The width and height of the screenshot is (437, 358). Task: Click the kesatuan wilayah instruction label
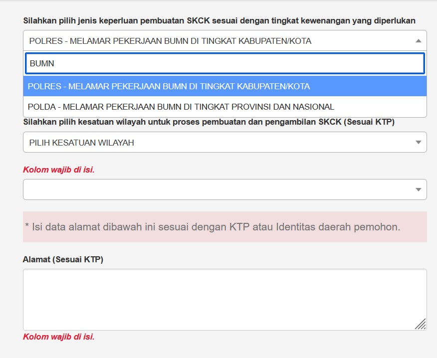209,122
